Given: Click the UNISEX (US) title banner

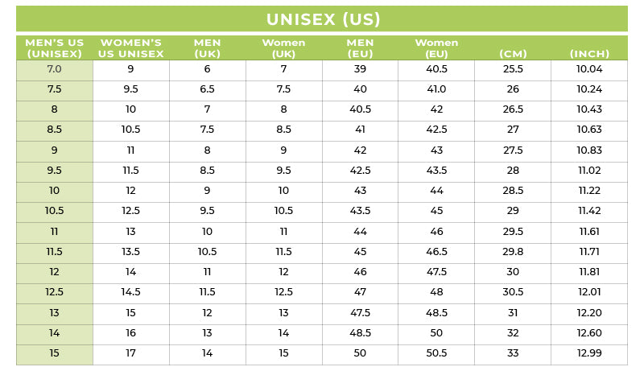Looking at the screenshot, I should (322, 19).
